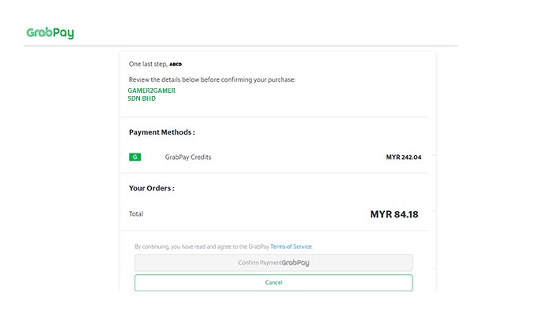Click the Pay portion of header logo
This screenshot has width=551, height=315.
point(64,33)
